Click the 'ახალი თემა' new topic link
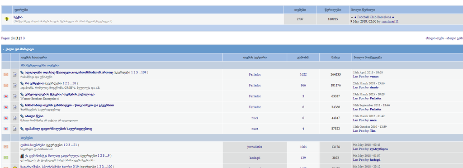 pyautogui.click(x=435, y=38)
